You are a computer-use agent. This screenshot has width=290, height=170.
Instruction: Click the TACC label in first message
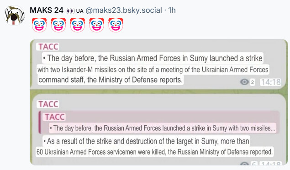(x=48, y=46)
